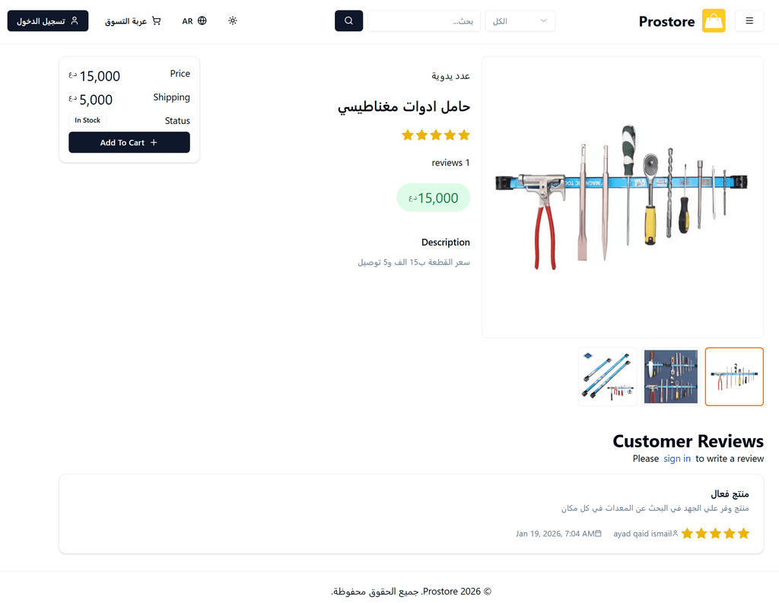Open the shopping cart عربة التسوق

coord(133,21)
